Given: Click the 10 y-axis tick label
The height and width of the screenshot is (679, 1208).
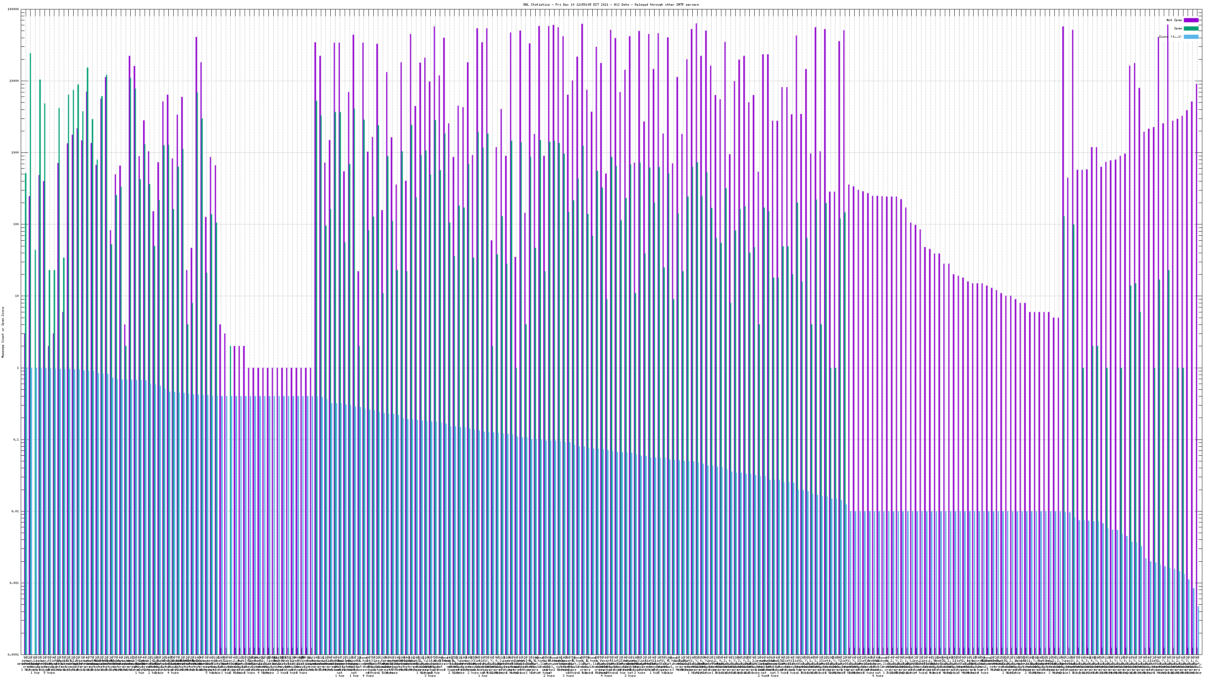Looking at the screenshot, I should click(x=17, y=296).
